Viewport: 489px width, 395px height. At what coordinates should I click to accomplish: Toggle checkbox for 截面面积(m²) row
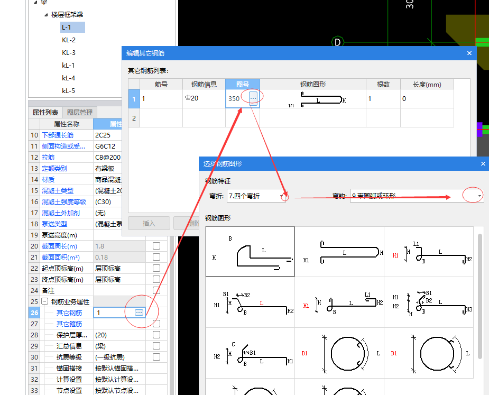156,257
